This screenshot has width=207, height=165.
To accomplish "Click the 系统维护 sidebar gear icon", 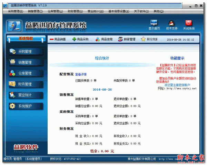I will pyautogui.click(x=12, y=106).
